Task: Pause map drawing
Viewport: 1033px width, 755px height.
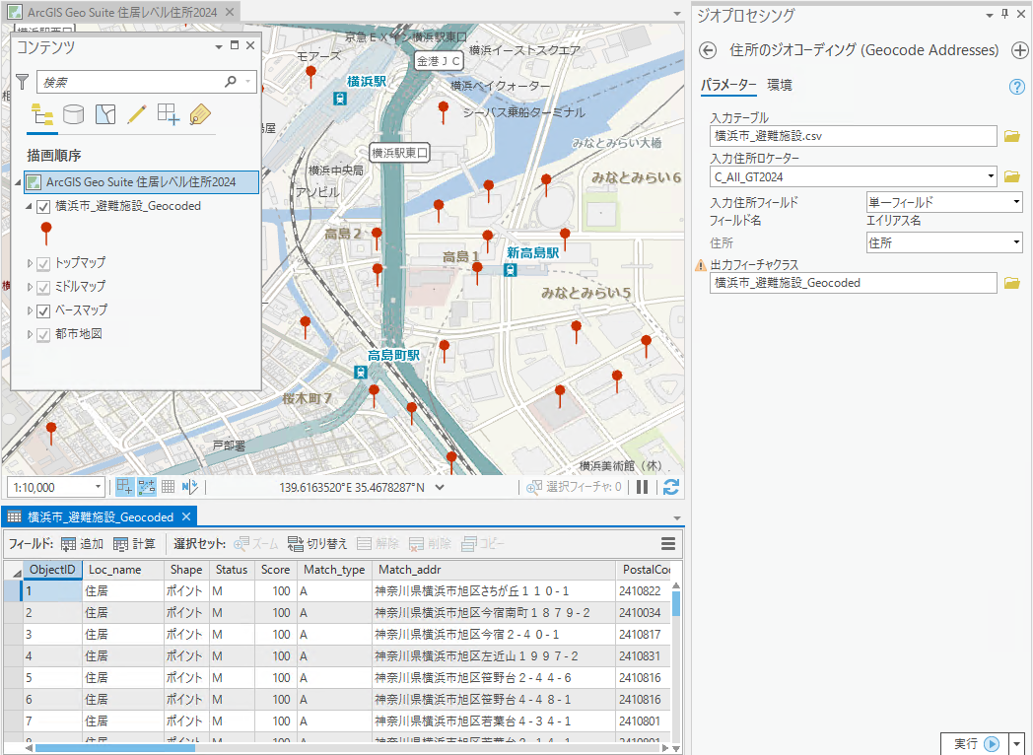Action: click(x=643, y=487)
